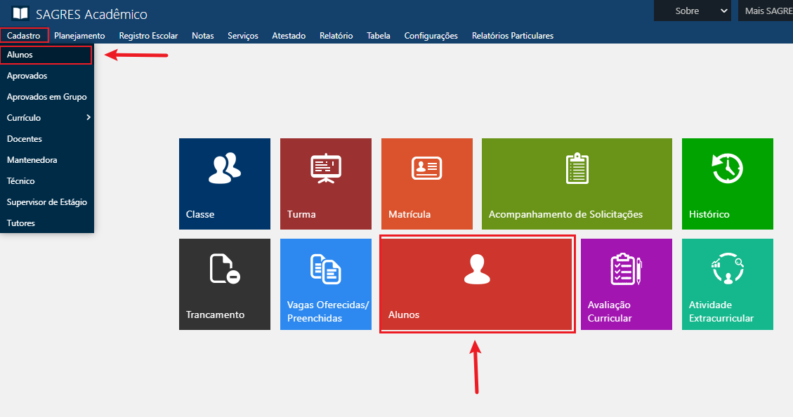793x417 pixels.
Task: Open the Planejamento menu
Action: click(79, 36)
